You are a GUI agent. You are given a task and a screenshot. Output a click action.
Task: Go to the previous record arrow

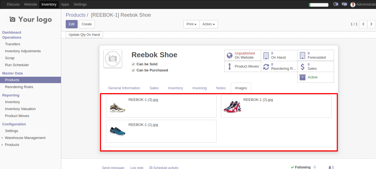point(363,24)
